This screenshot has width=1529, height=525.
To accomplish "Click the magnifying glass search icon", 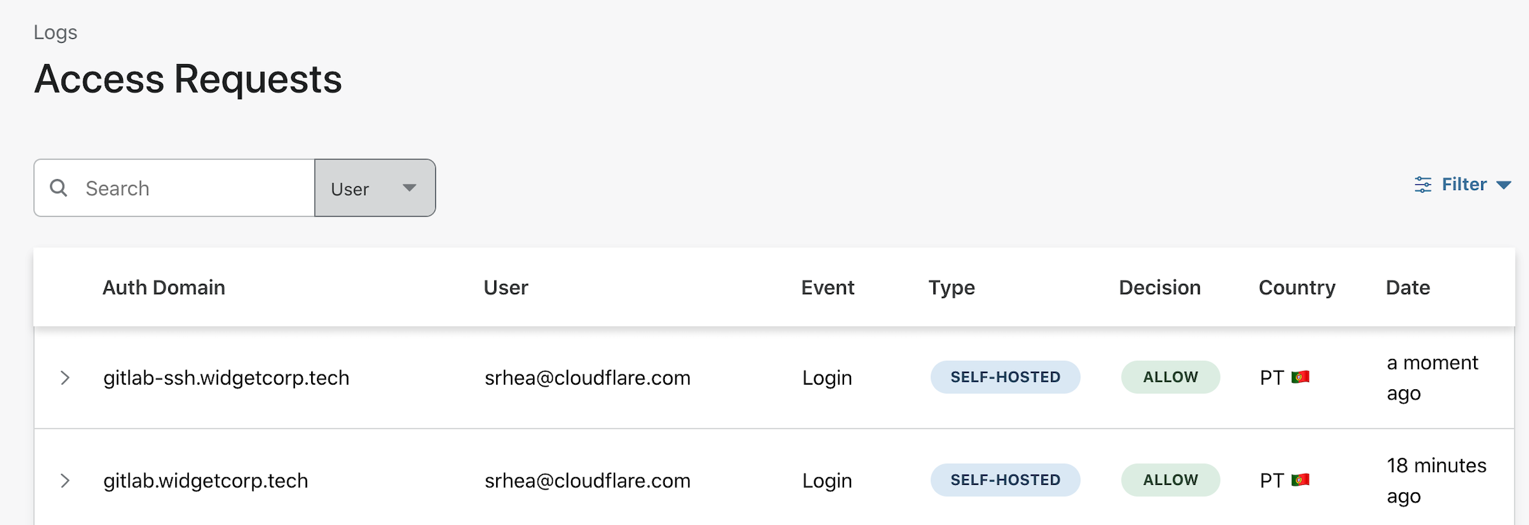I will 59,188.
